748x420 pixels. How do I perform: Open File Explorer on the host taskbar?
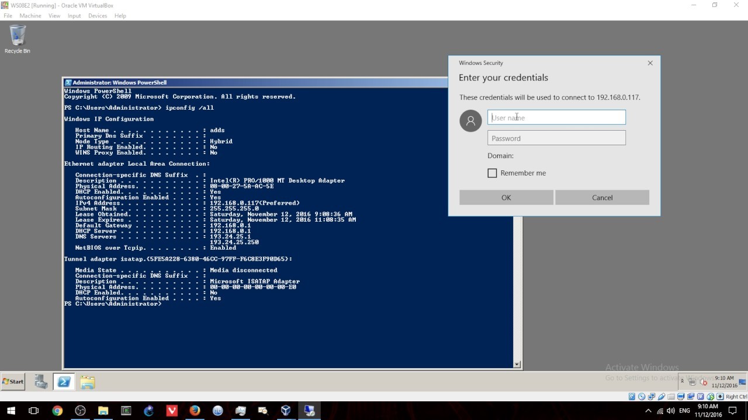coord(103,411)
